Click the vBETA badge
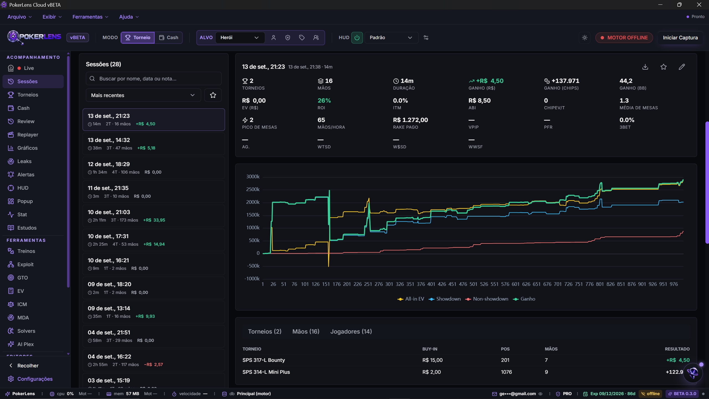709x399 pixels. coord(78,38)
